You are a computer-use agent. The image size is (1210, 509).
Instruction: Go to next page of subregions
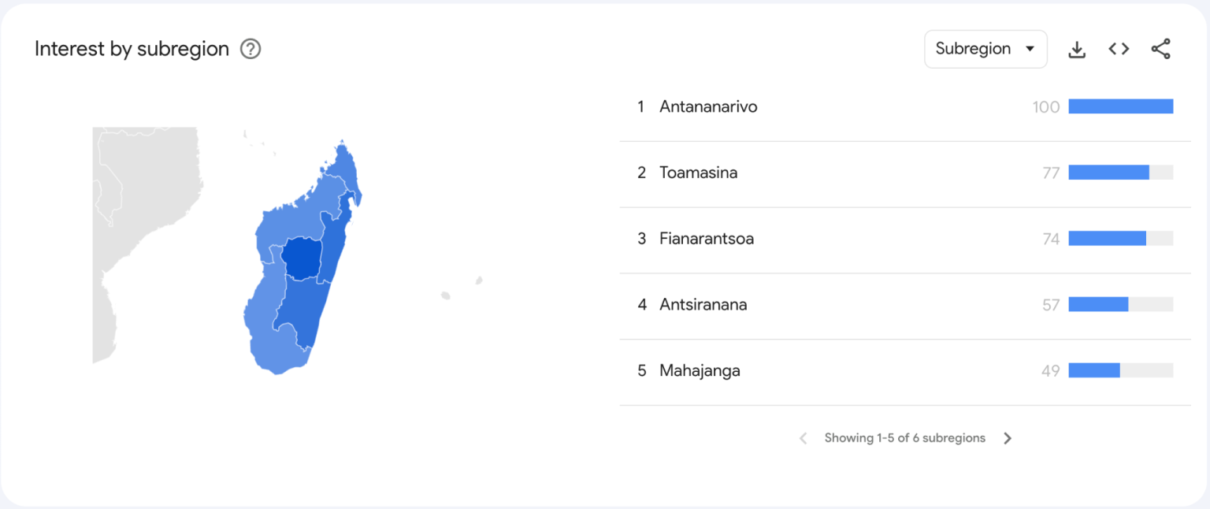pyautogui.click(x=1008, y=438)
